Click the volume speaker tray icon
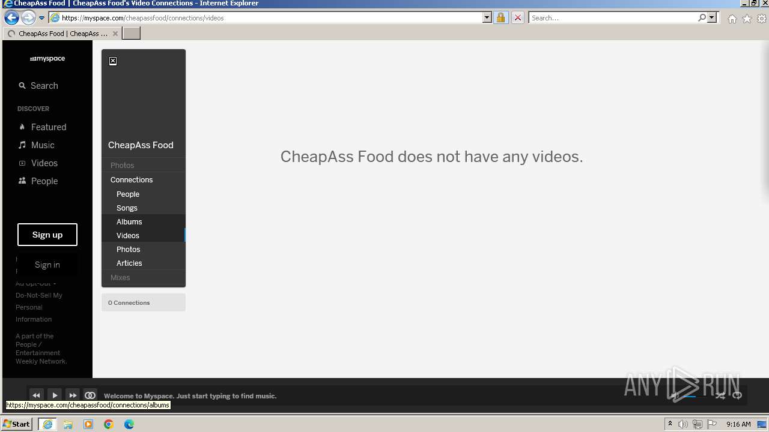This screenshot has width=769, height=432. tap(683, 424)
